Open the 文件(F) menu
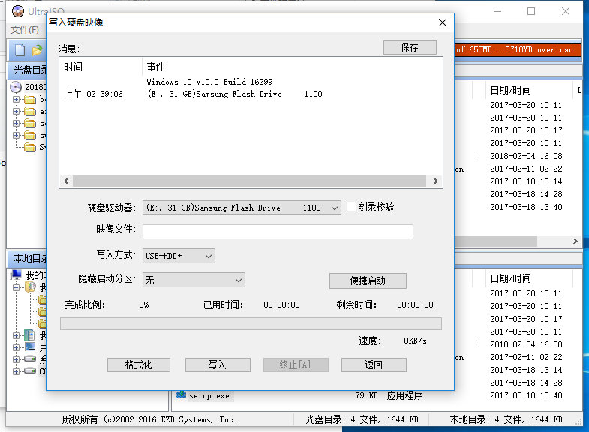 [x=25, y=30]
